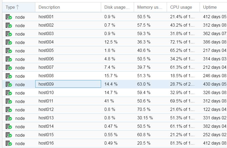
Task: Sort by the CPU usage column header
Action: pyautogui.click(x=181, y=7)
